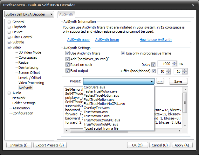
Task: Click script scrollbar down arrow
Action: tap(185, 126)
